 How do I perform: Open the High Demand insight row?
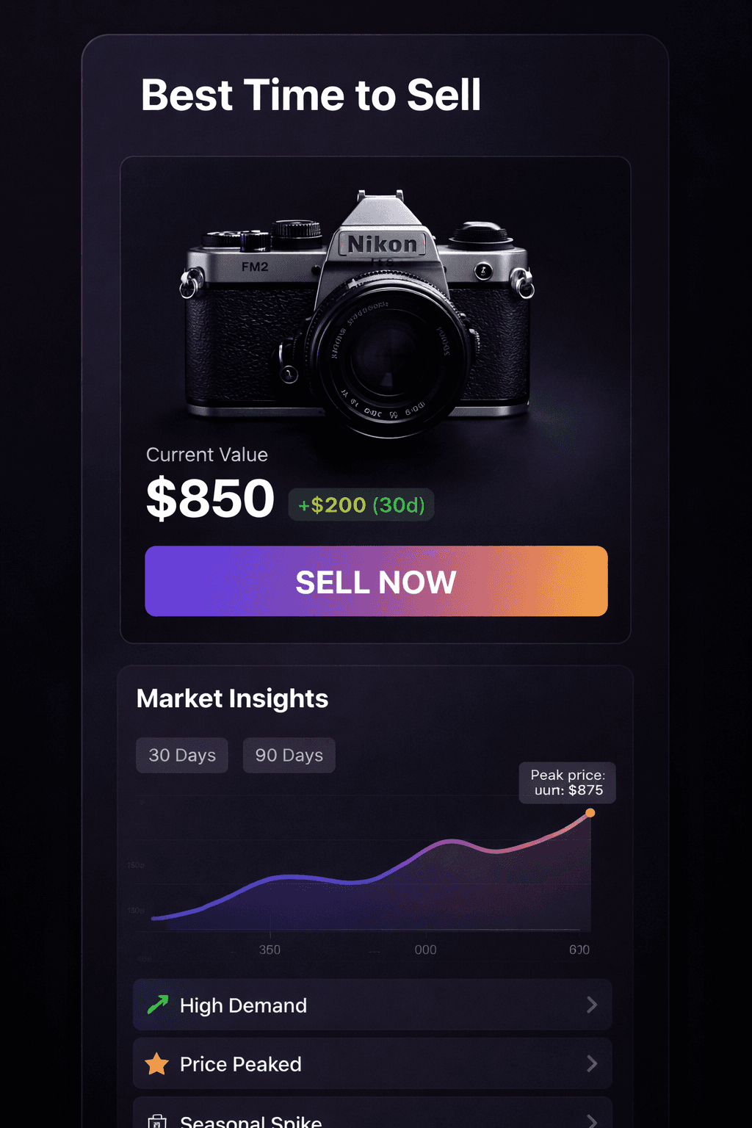372,1005
